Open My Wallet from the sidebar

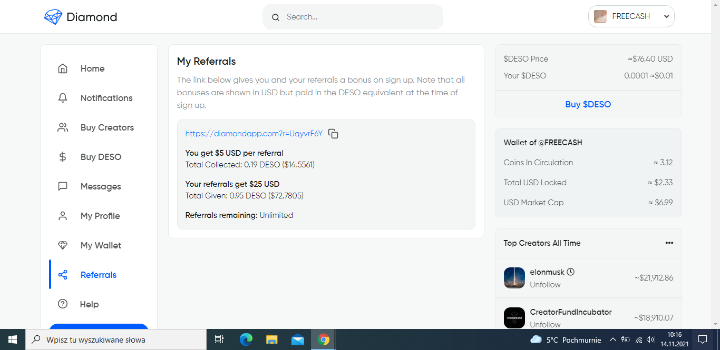point(101,245)
